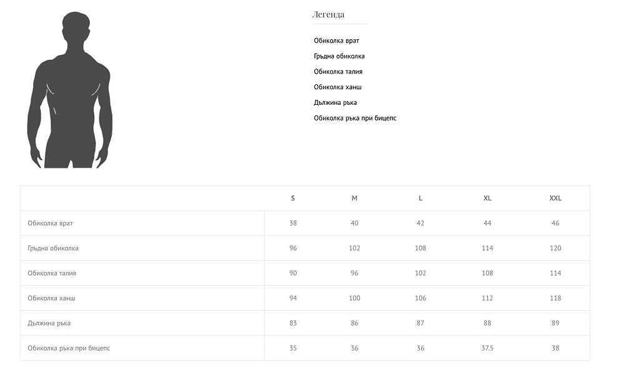618x370 pixels.
Task: Click the 'Легенда' heading
Action: [x=328, y=14]
